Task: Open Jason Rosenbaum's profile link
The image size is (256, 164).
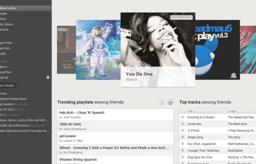Action: pyautogui.click(x=75, y=129)
